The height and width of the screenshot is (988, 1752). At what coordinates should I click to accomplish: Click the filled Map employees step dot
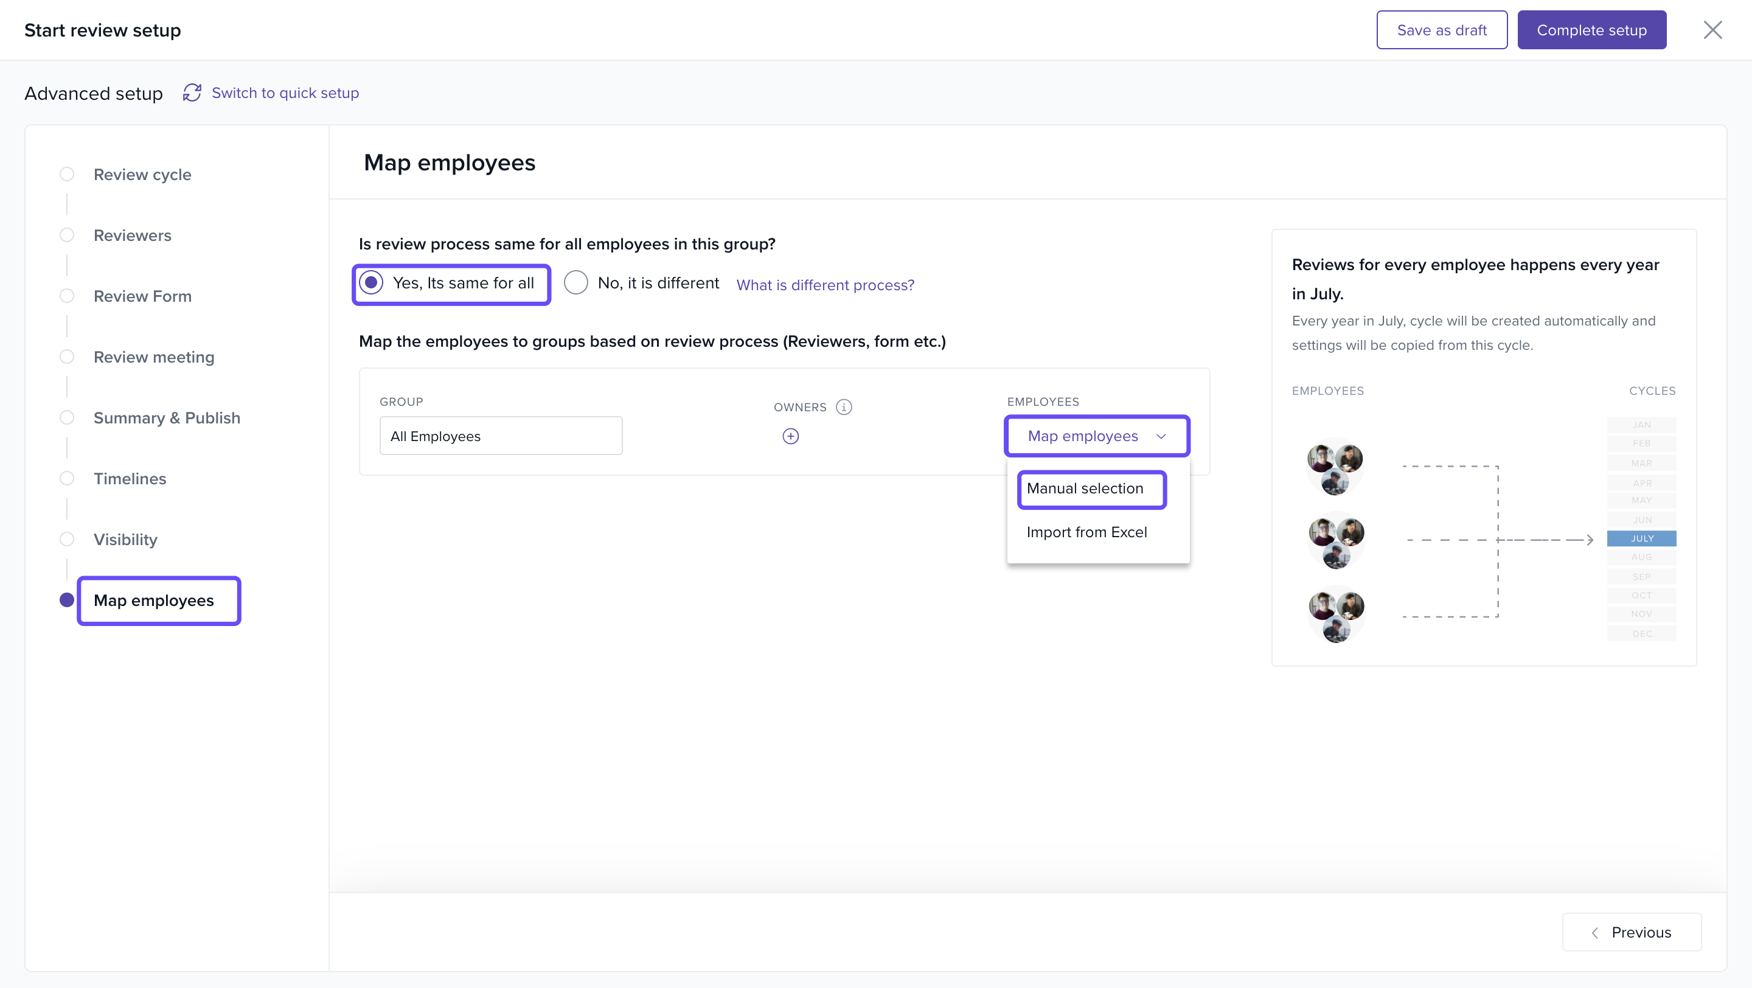(x=67, y=600)
